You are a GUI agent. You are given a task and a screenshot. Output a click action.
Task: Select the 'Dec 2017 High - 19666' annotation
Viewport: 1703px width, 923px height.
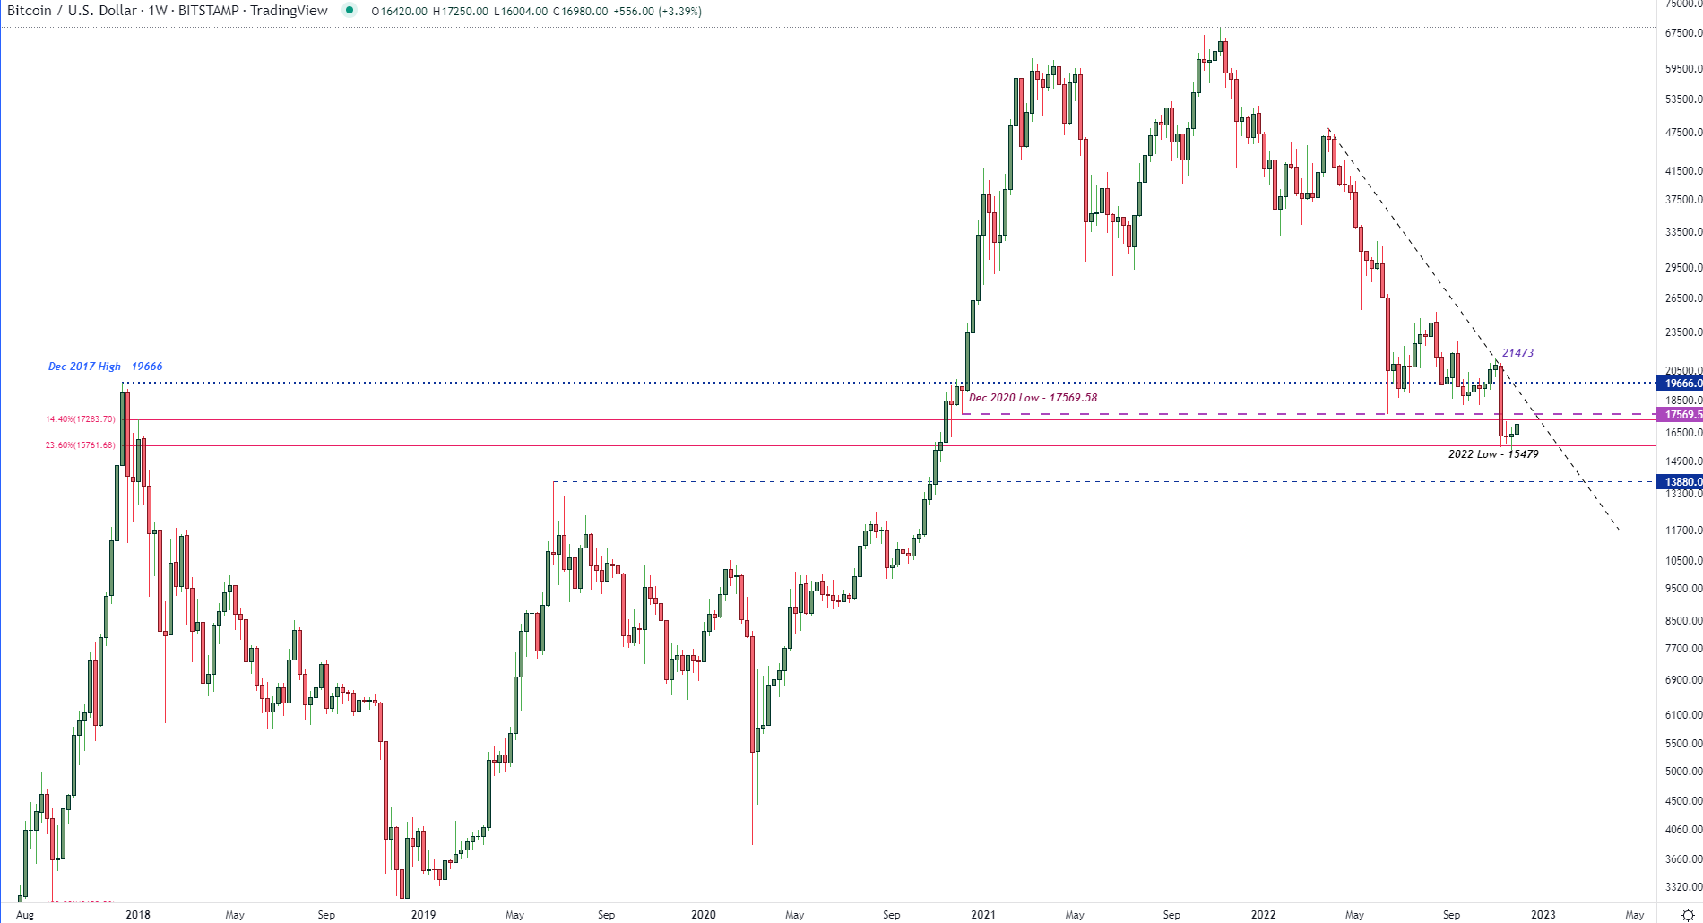click(105, 367)
